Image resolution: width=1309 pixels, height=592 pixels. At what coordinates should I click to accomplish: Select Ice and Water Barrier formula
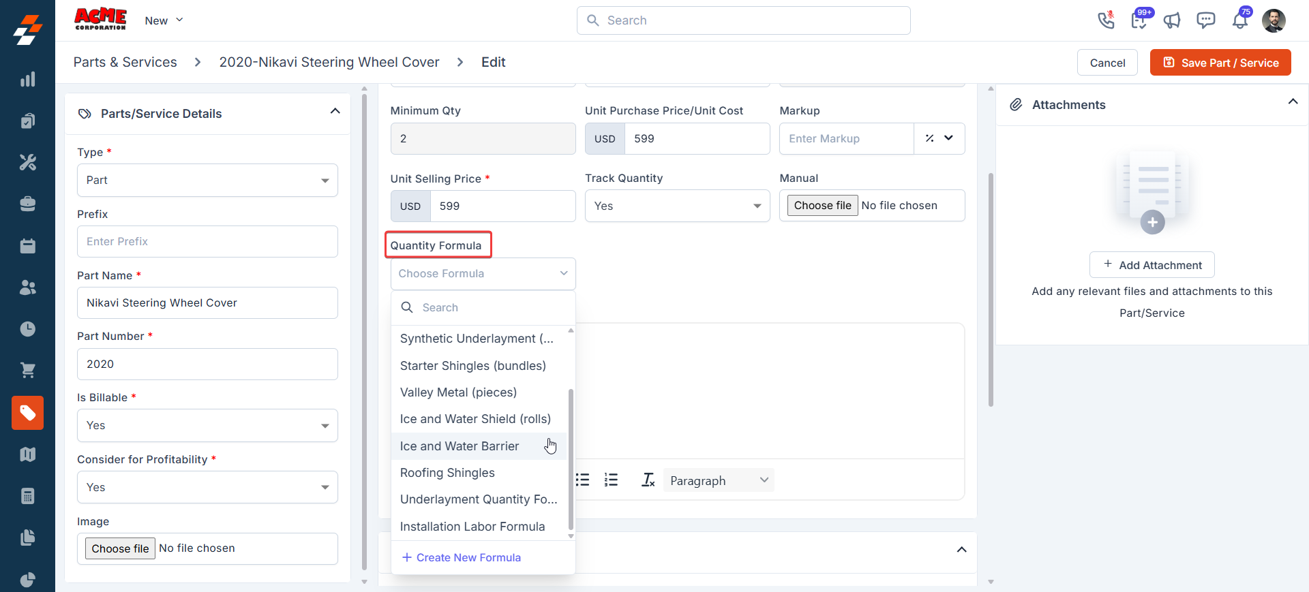[x=479, y=446]
